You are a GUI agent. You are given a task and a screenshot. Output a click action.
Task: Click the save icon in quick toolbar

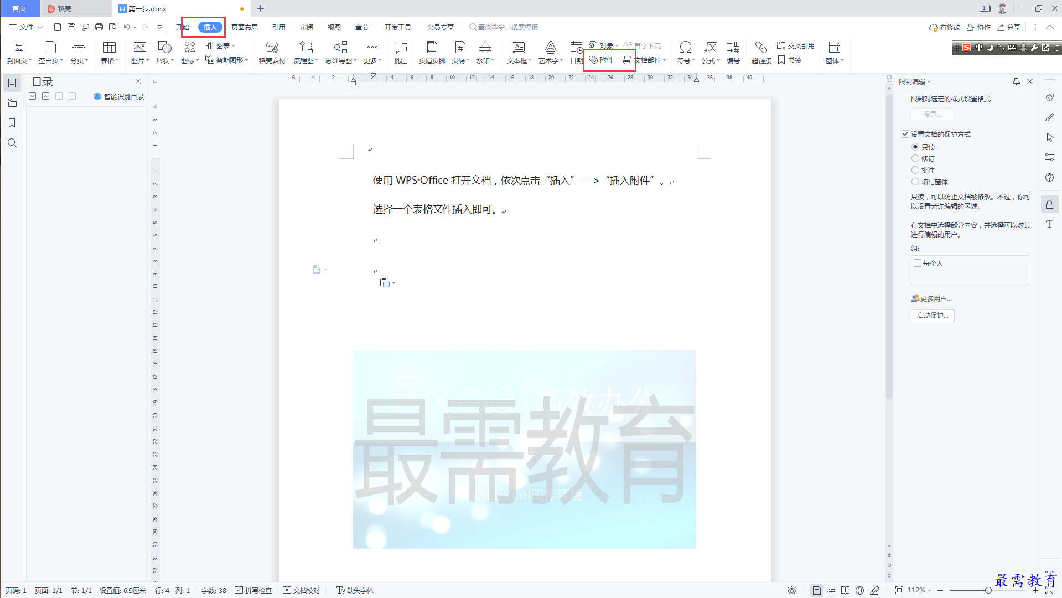pyautogui.click(x=71, y=27)
